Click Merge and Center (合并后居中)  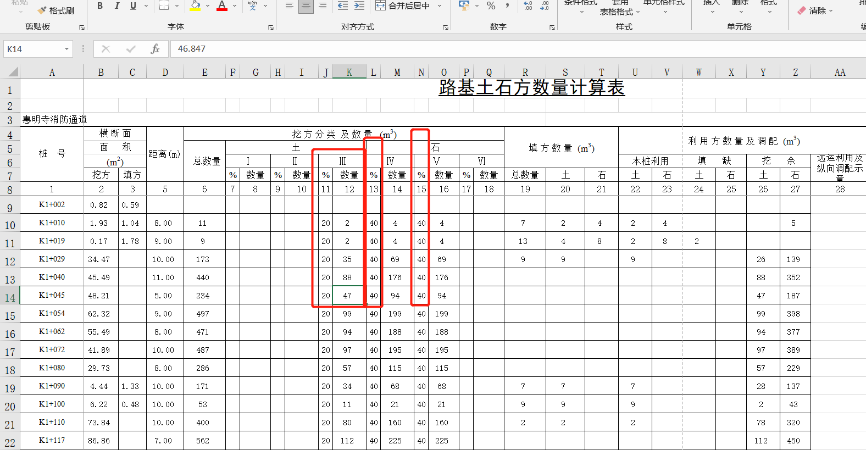[x=403, y=5]
